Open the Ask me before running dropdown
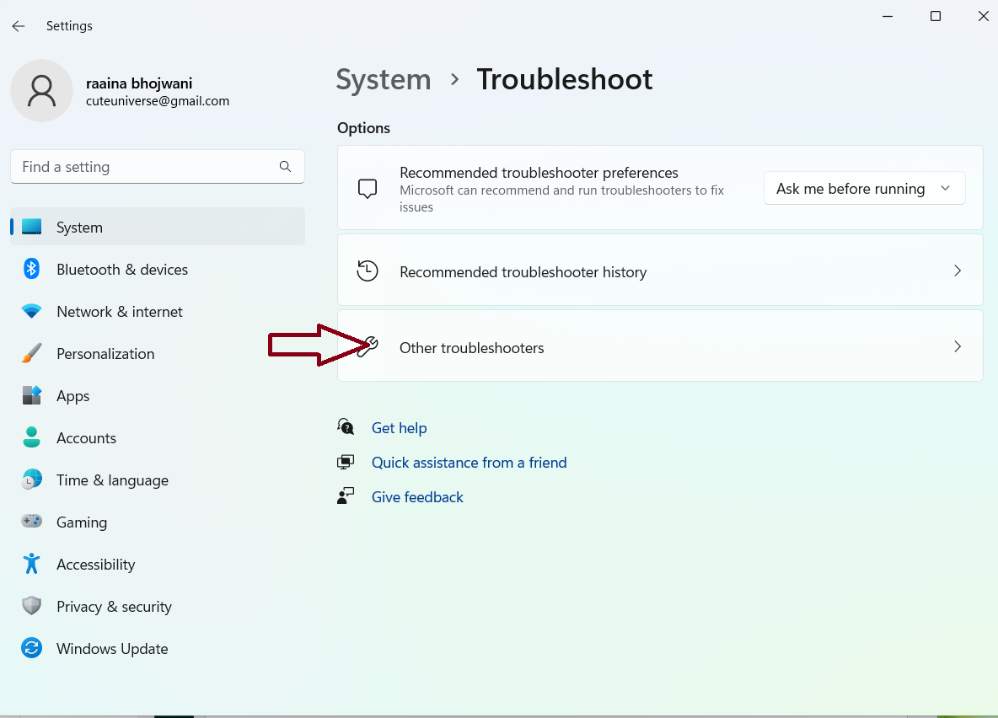 click(x=864, y=189)
